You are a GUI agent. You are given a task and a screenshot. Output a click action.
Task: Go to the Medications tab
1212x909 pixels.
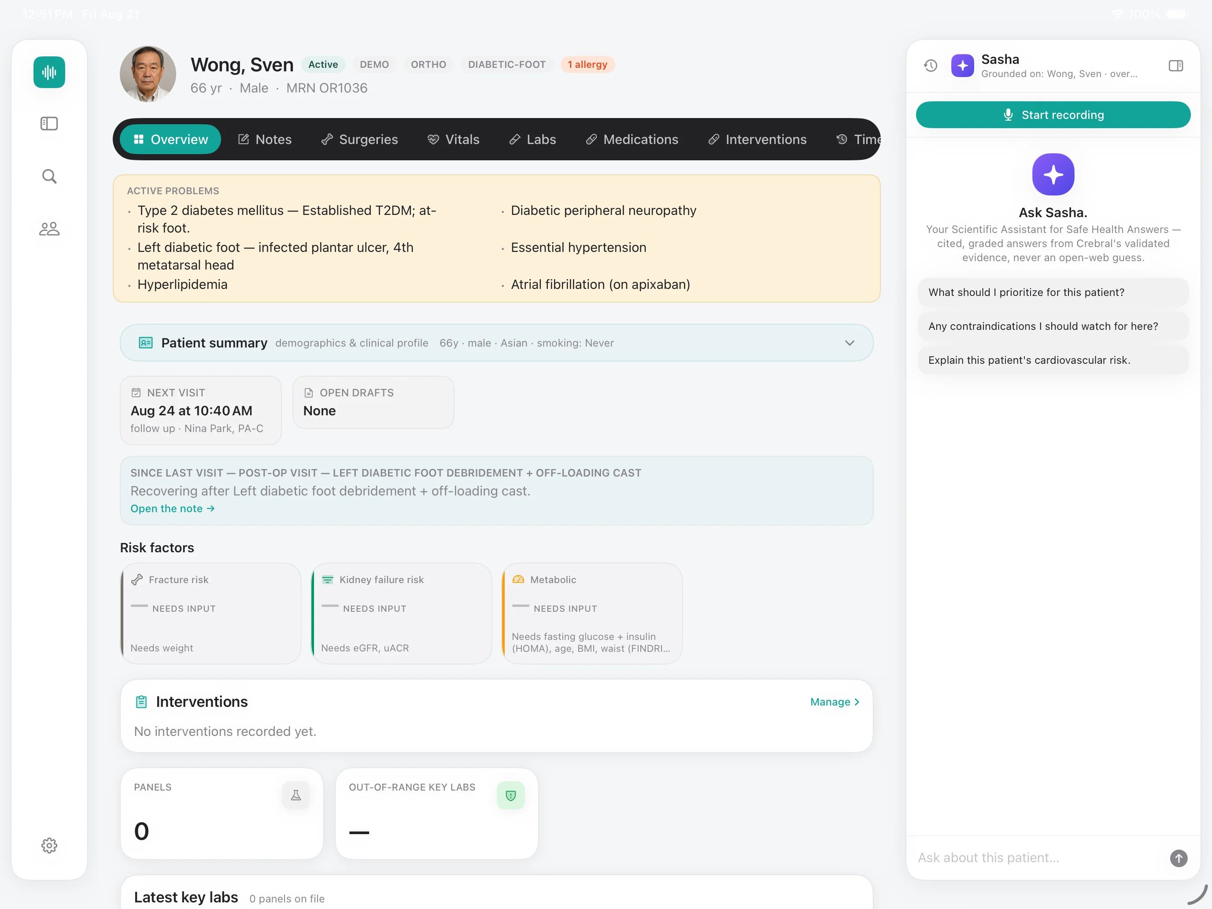632,139
